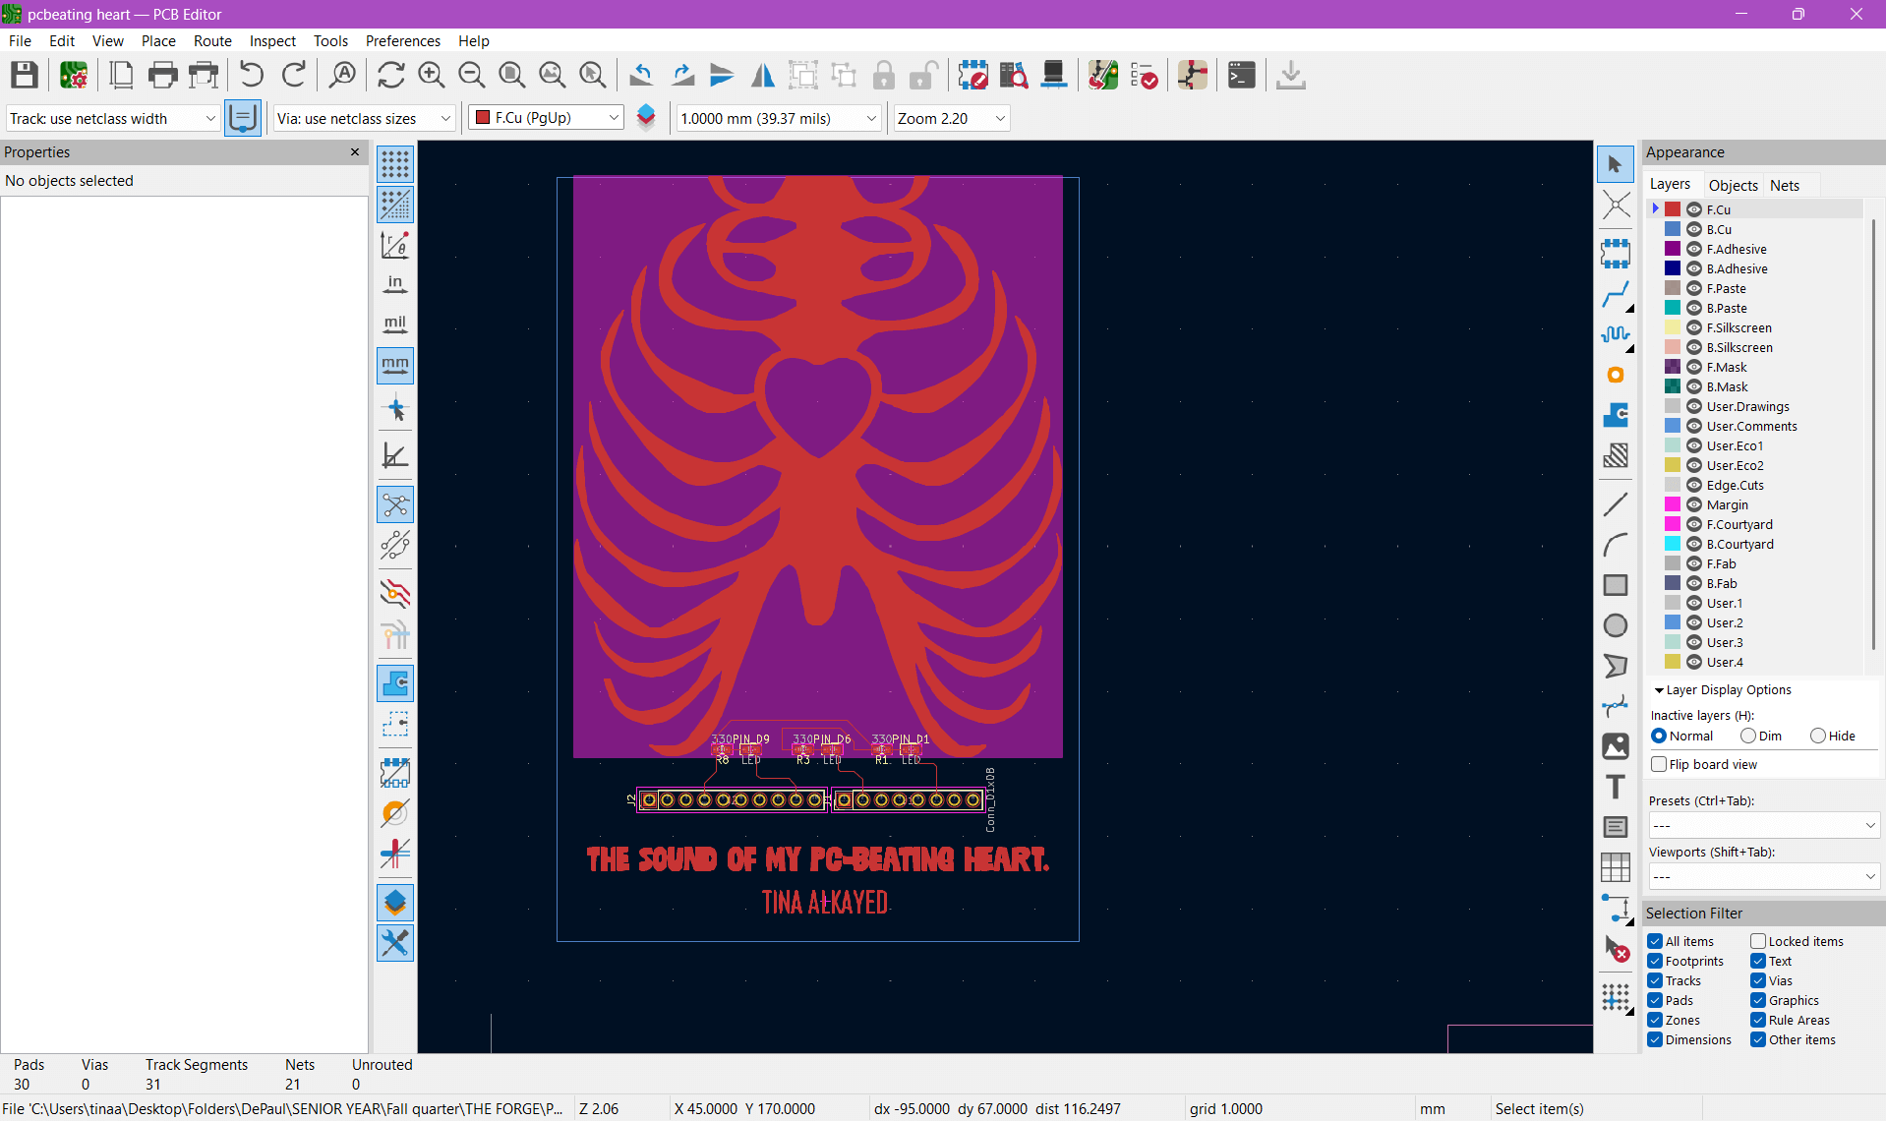Screen dimensions: 1886x1121
Task: Select the Add Text tool
Action: tap(1617, 787)
